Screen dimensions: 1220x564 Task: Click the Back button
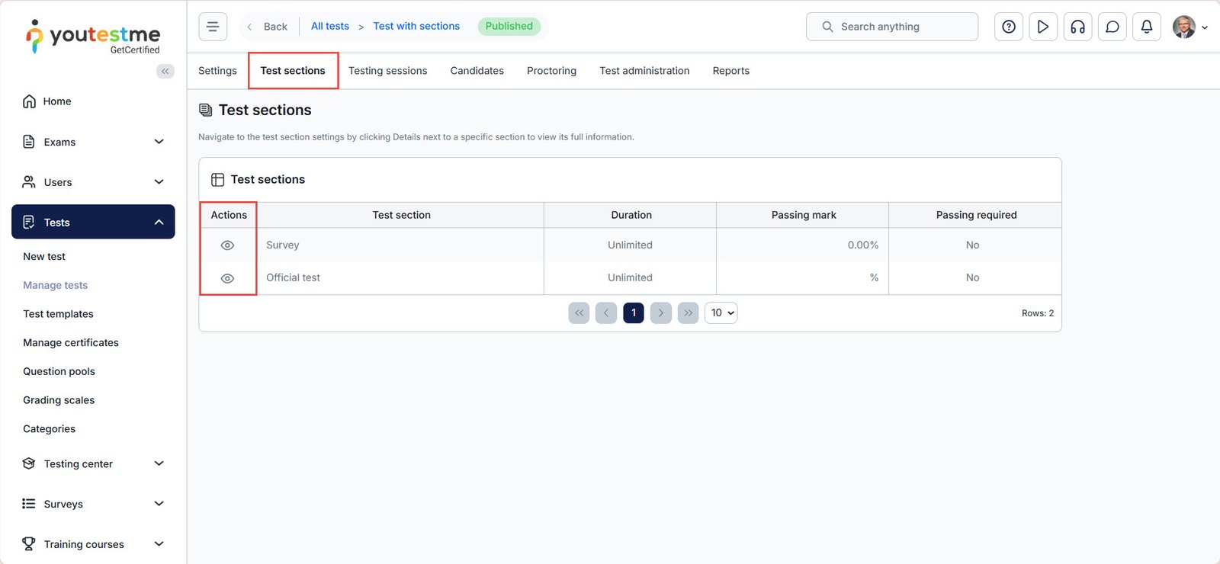(x=268, y=27)
